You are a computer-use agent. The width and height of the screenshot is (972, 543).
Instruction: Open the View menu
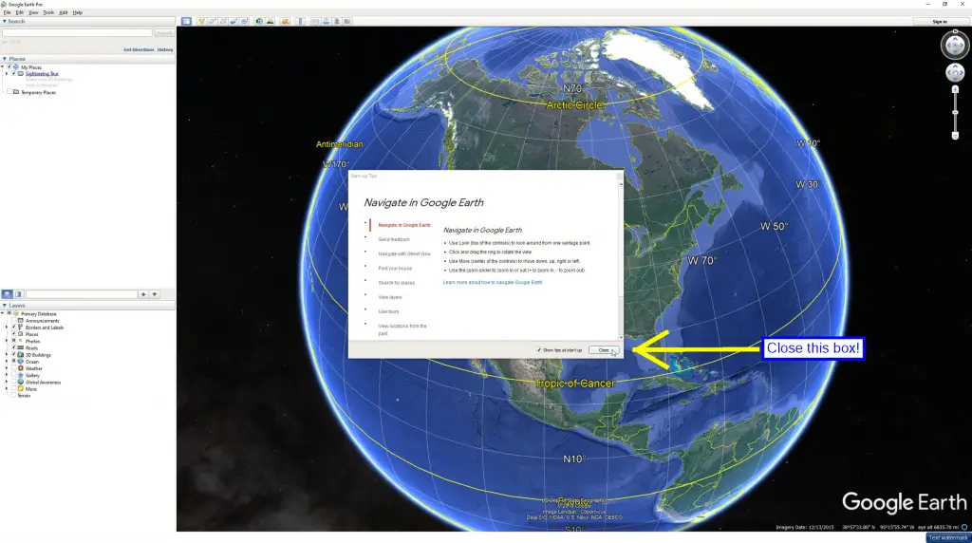coord(33,12)
